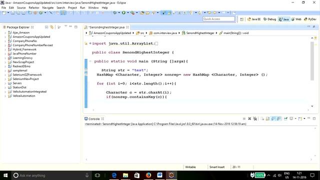Image resolution: width=320 pixels, height=180 pixels.
Task: Open the Source menu
Action: click(21, 8)
